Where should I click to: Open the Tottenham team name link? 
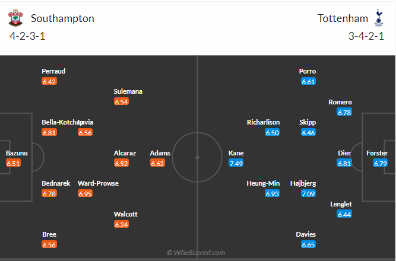pos(343,18)
